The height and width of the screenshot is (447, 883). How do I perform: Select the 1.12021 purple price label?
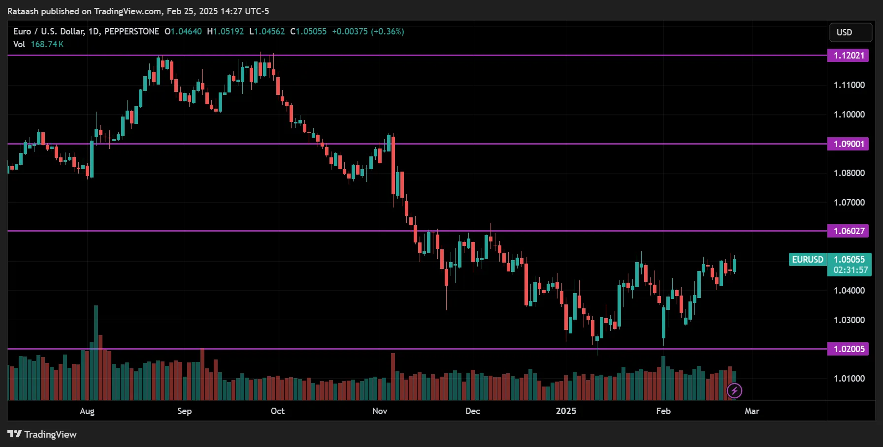tap(848, 56)
